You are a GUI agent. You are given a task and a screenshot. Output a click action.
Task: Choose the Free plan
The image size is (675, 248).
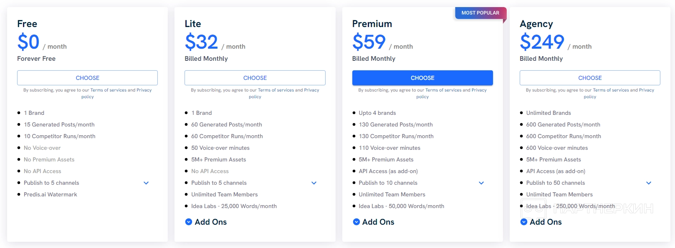87,78
